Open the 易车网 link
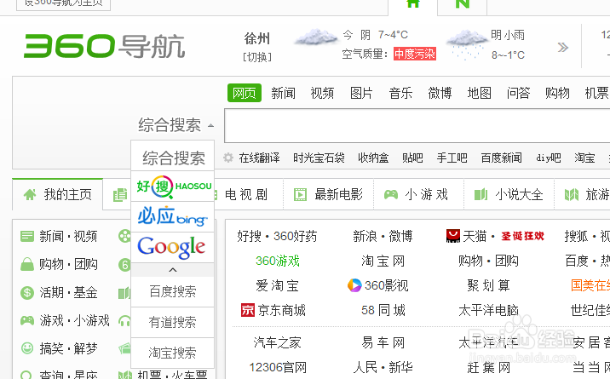This screenshot has width=610, height=379. 383,342
